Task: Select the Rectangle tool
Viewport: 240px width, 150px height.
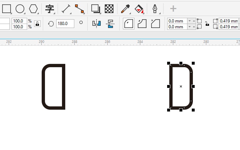Action: pyautogui.click(x=7, y=9)
